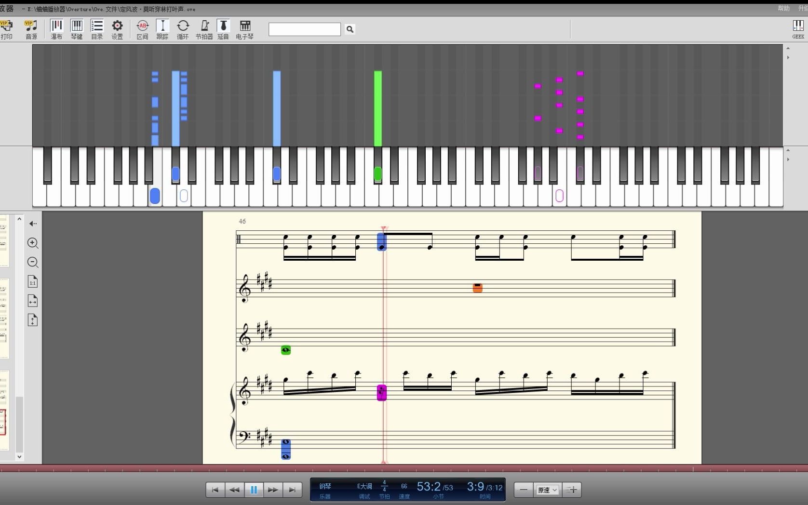808x505 pixels.
Task: Open the 电子琴 electronic keyboard
Action: [244, 29]
